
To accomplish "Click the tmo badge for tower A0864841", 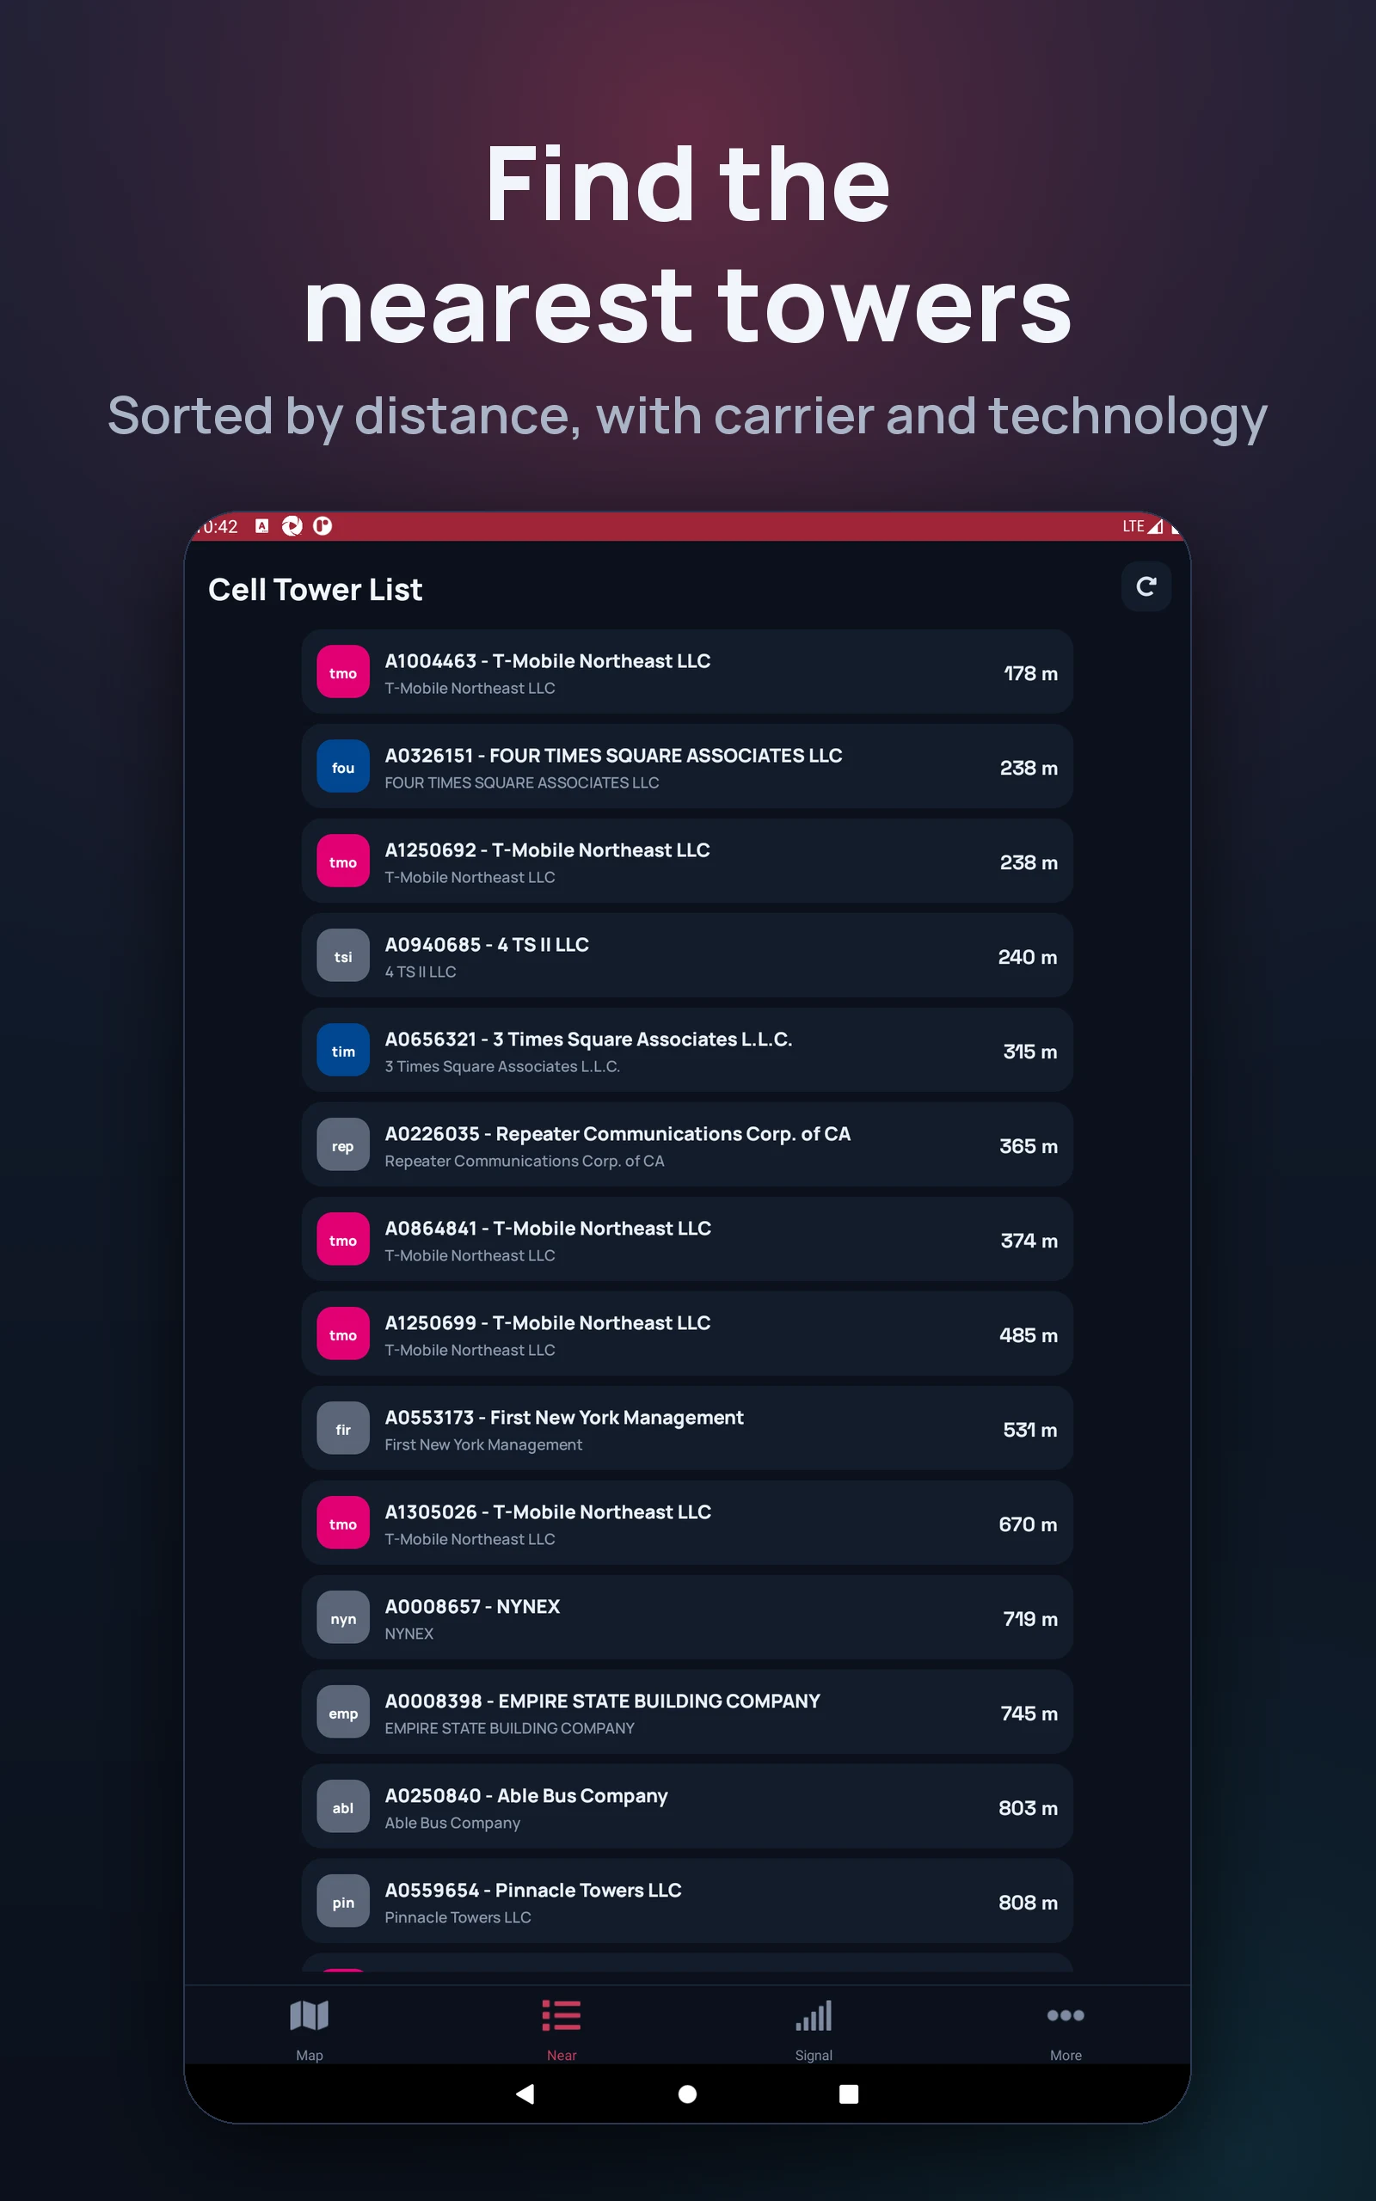I will point(343,1240).
